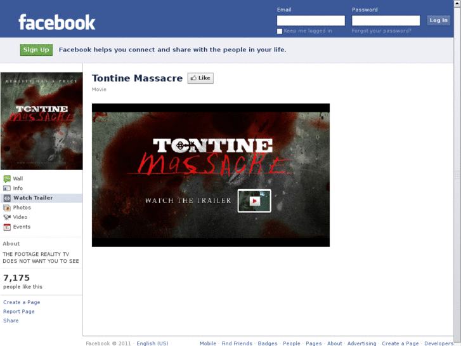Click the Watch Trailer sidebar icon
This screenshot has height=346, width=461.
(x=7, y=198)
